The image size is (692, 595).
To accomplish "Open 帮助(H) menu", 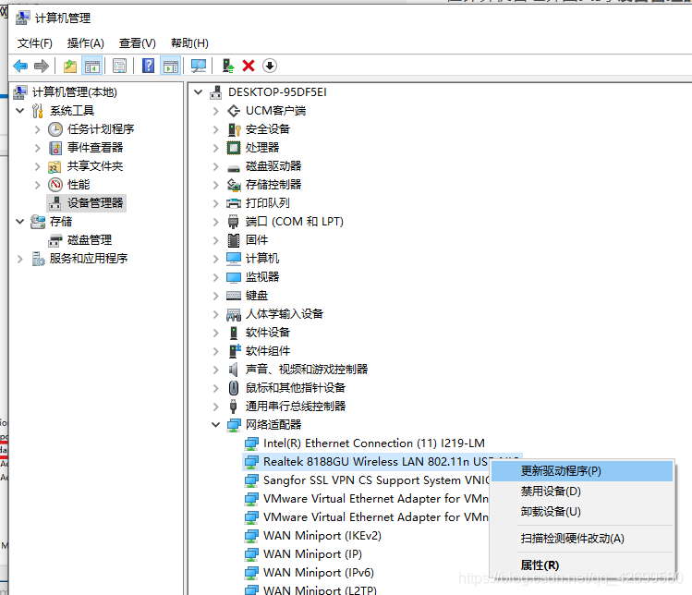I will pos(189,43).
